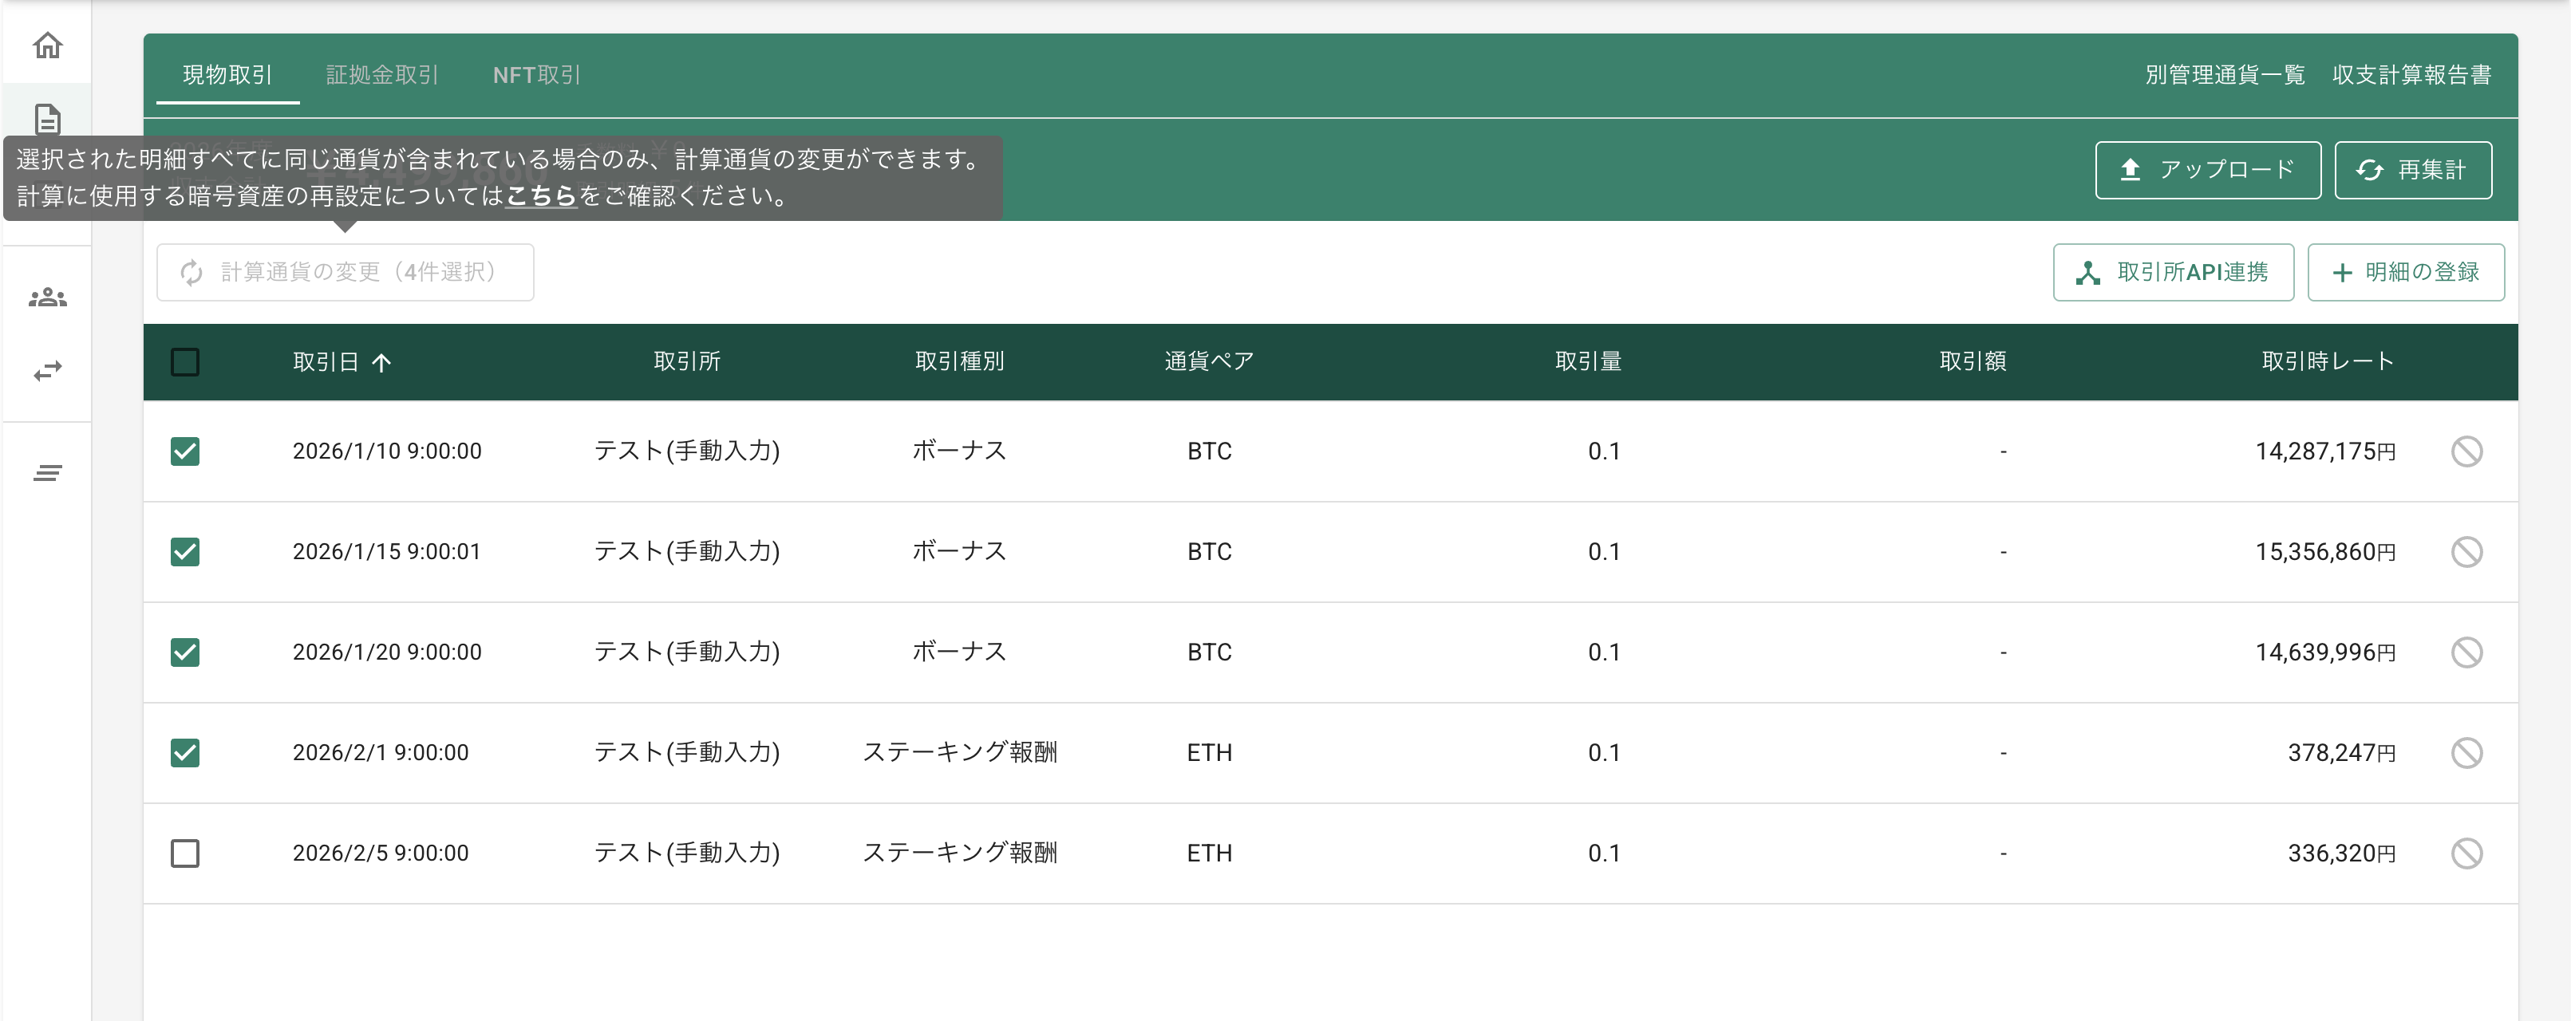Viewport: 2571px width, 1021px height.
Task: Click the date 2026/1/15 9:00:01
Action: click(x=387, y=552)
